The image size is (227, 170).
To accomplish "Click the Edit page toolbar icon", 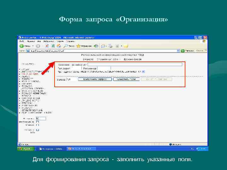I will (117, 46).
